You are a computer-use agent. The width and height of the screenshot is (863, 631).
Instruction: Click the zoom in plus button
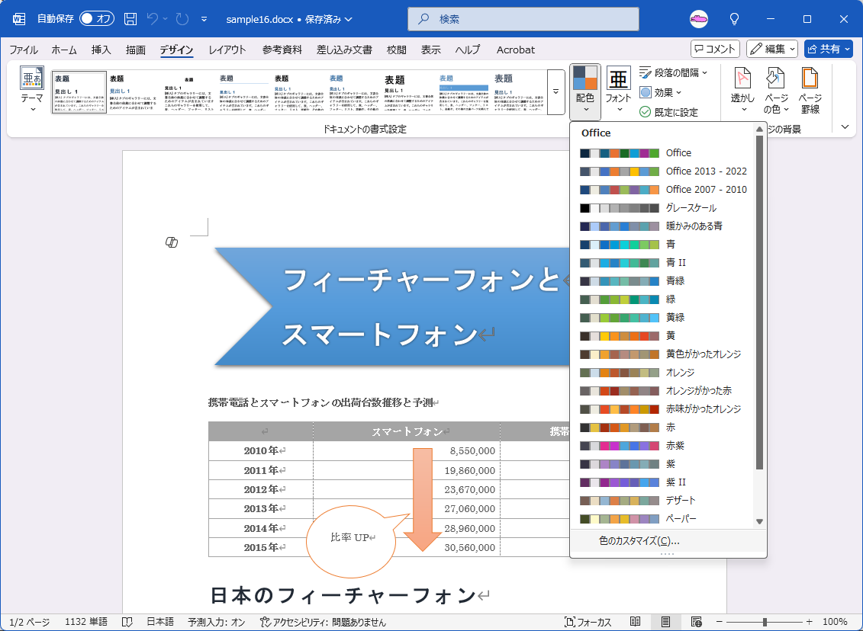(809, 622)
